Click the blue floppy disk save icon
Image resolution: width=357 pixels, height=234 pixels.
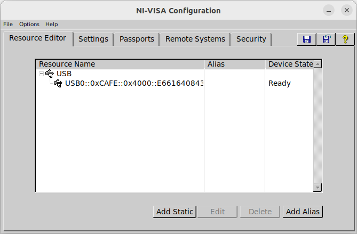pos(307,39)
